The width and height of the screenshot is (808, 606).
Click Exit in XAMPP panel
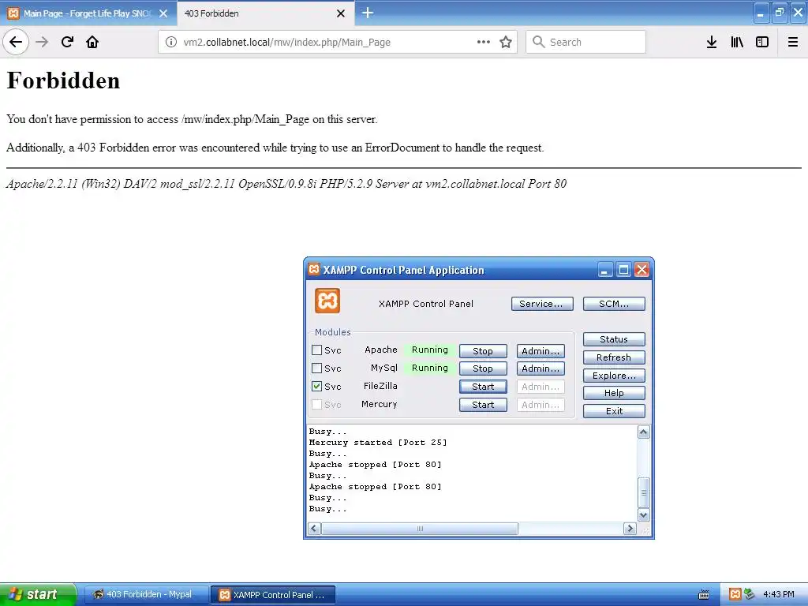614,411
